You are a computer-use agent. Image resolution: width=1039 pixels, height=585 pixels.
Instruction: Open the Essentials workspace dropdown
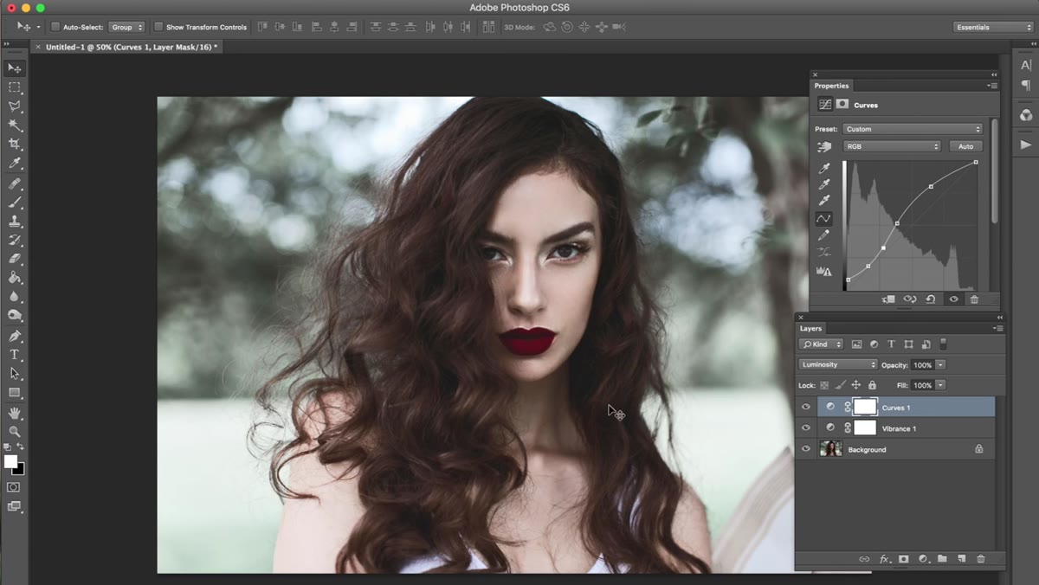point(993,27)
